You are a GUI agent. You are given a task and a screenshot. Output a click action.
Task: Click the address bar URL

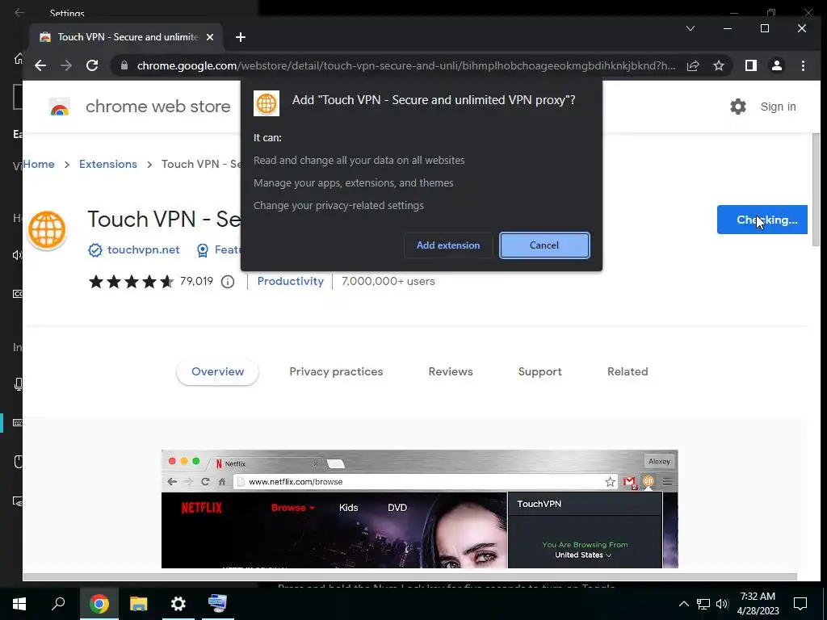tap(406, 65)
